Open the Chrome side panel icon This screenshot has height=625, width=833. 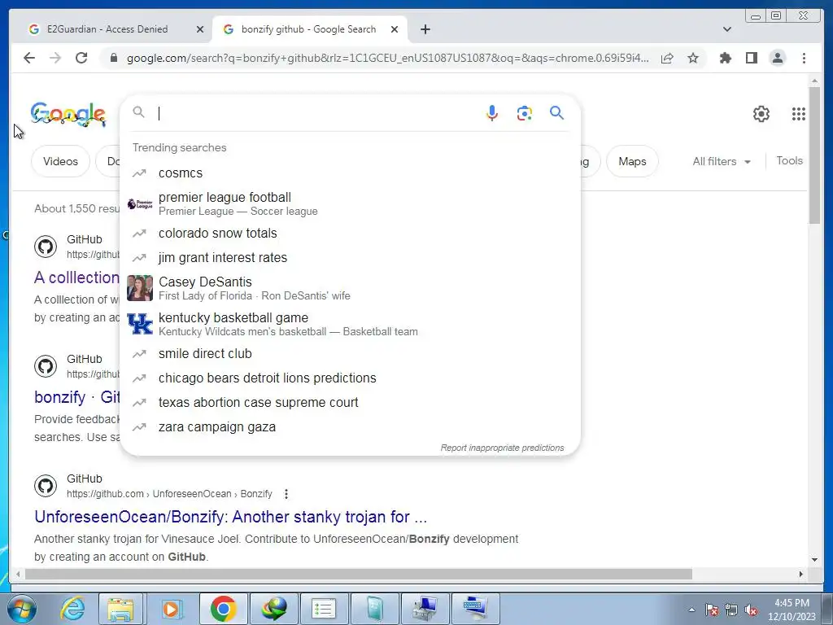[x=751, y=58]
